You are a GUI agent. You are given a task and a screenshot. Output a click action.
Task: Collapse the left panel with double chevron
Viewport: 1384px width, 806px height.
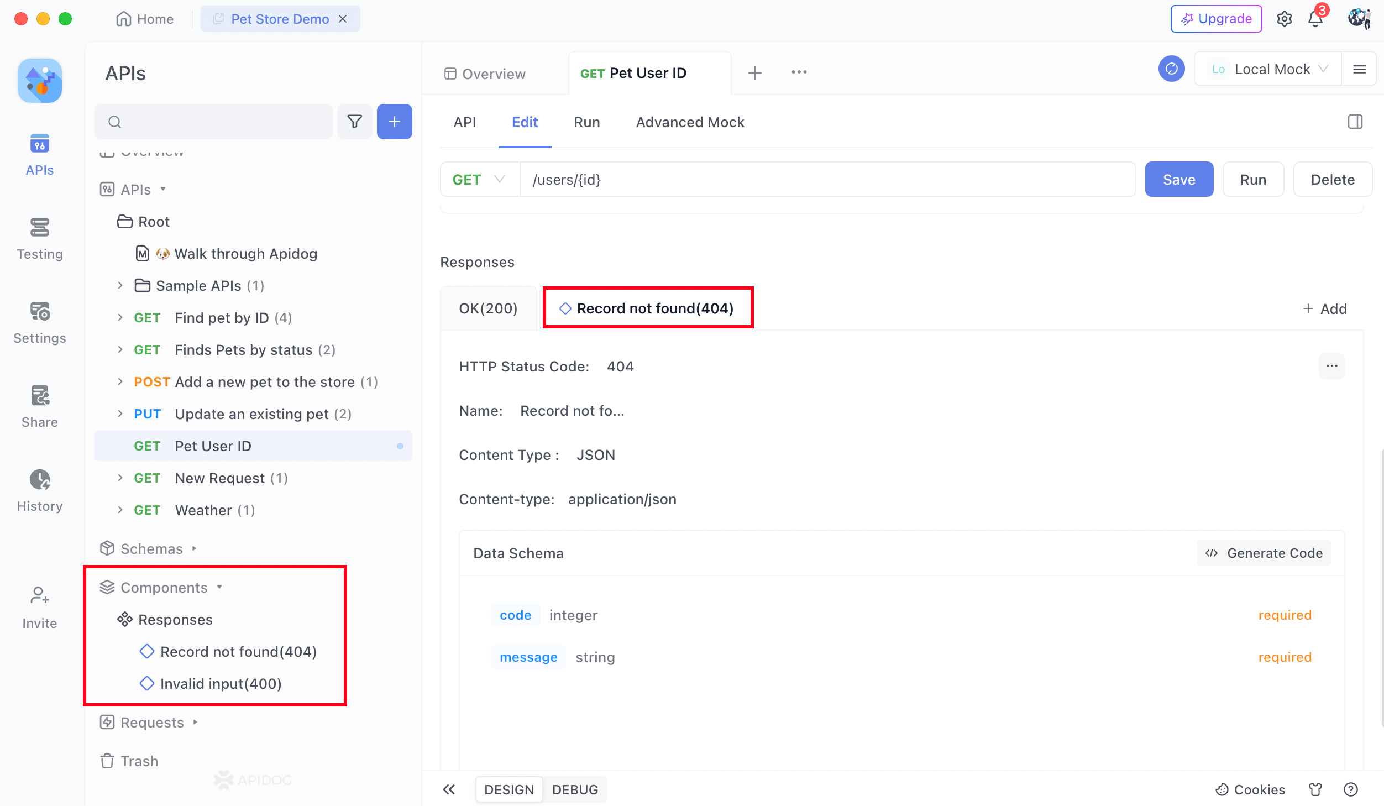[x=449, y=789]
